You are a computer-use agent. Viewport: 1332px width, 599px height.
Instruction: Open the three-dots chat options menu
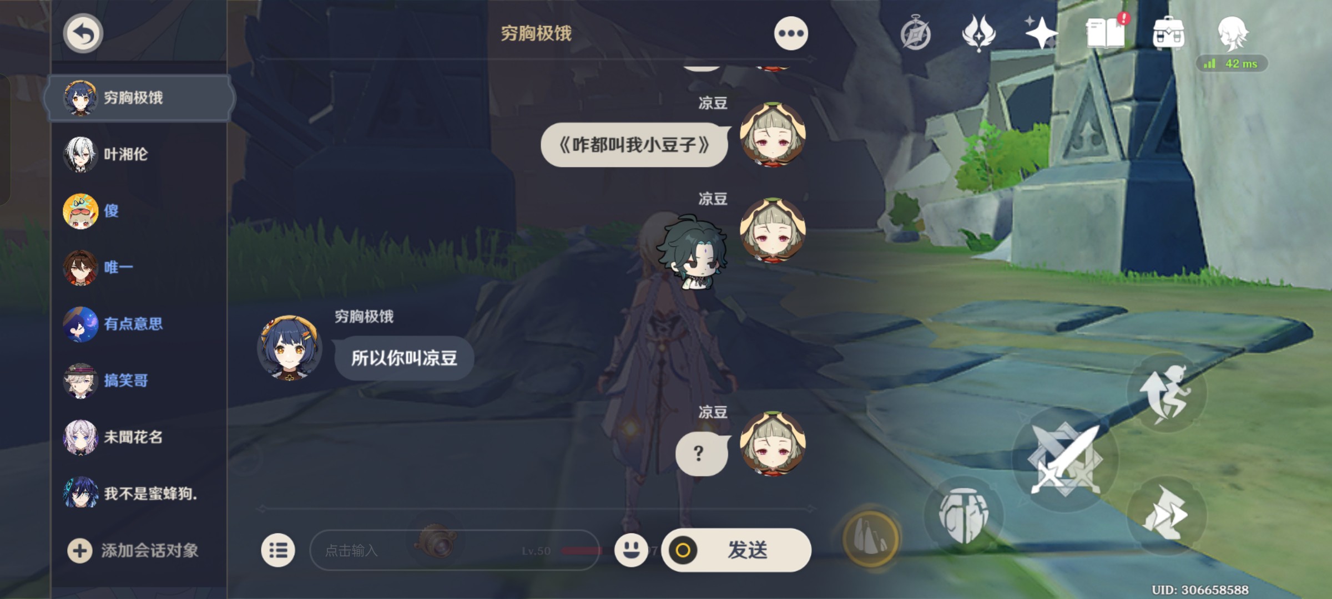point(791,33)
